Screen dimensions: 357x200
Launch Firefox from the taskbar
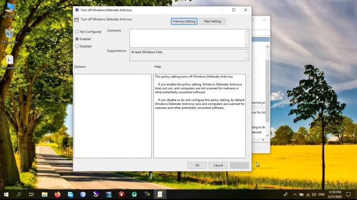click(57, 194)
